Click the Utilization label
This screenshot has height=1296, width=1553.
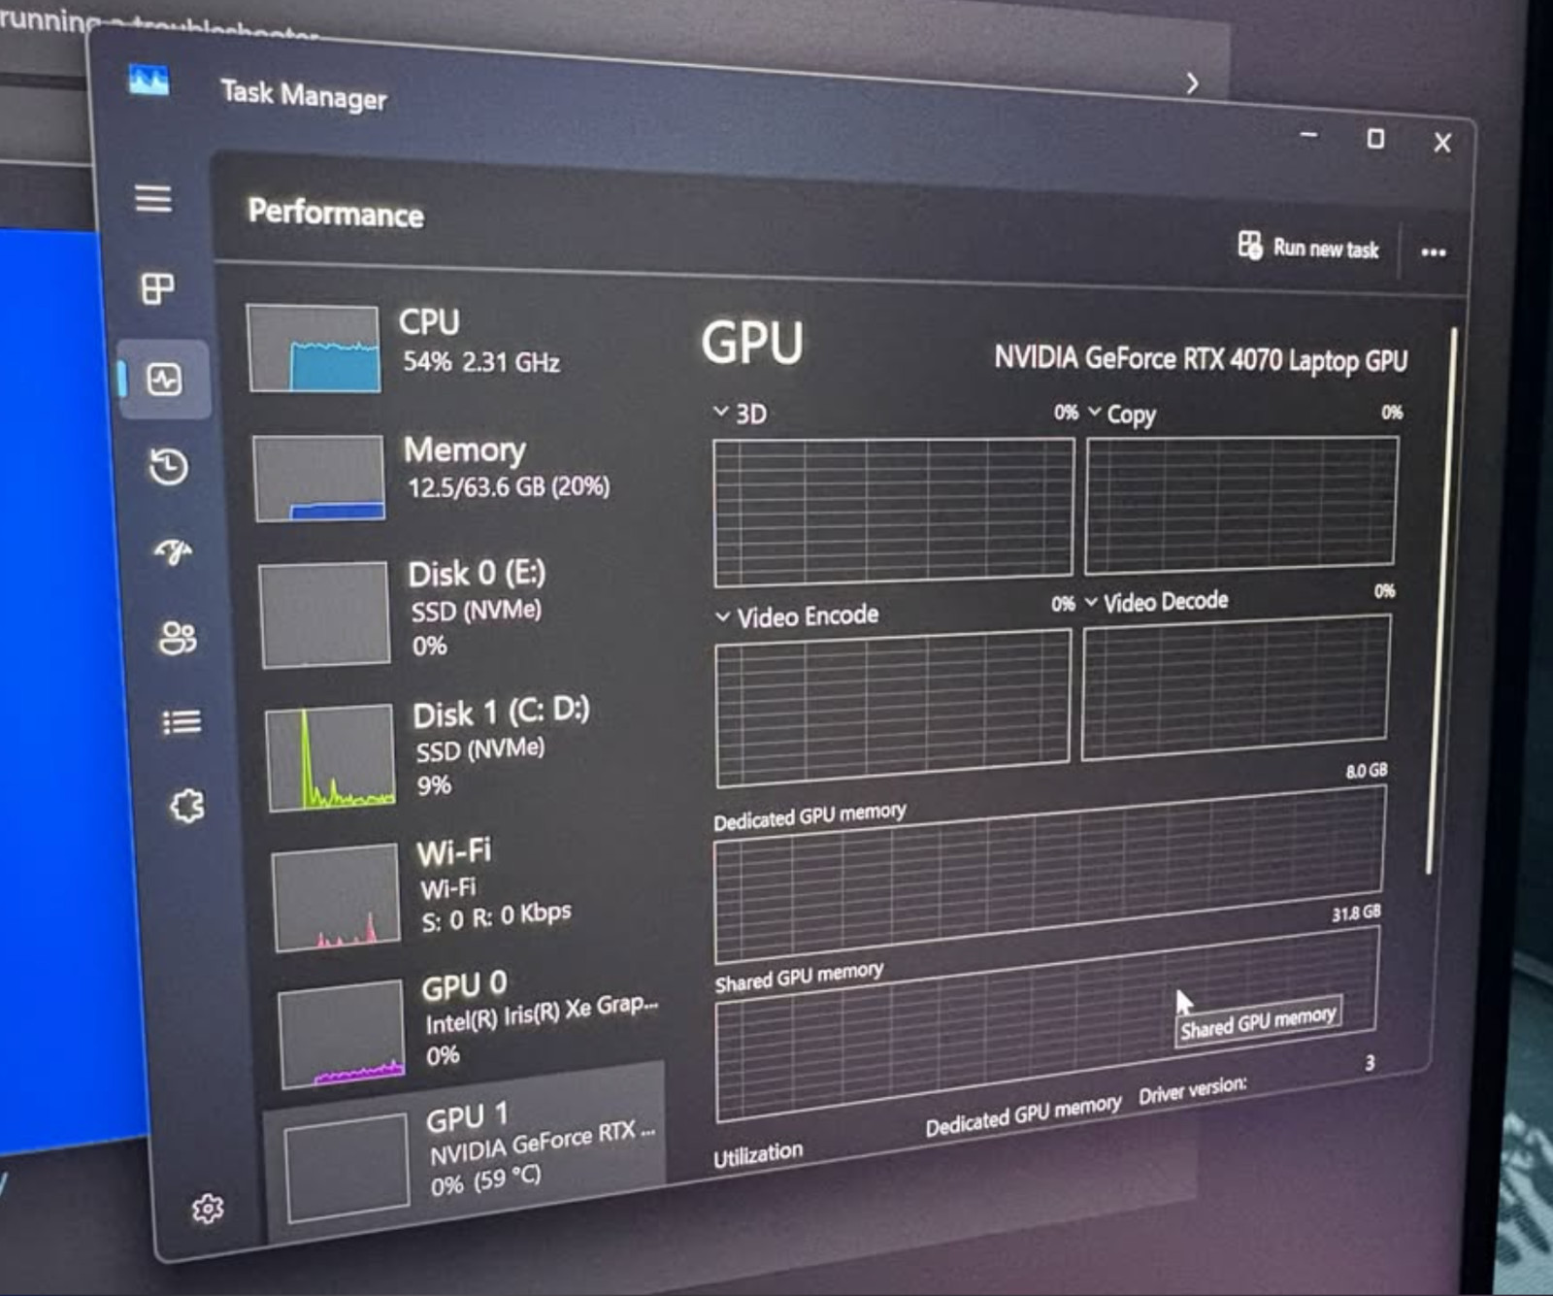point(758,1154)
